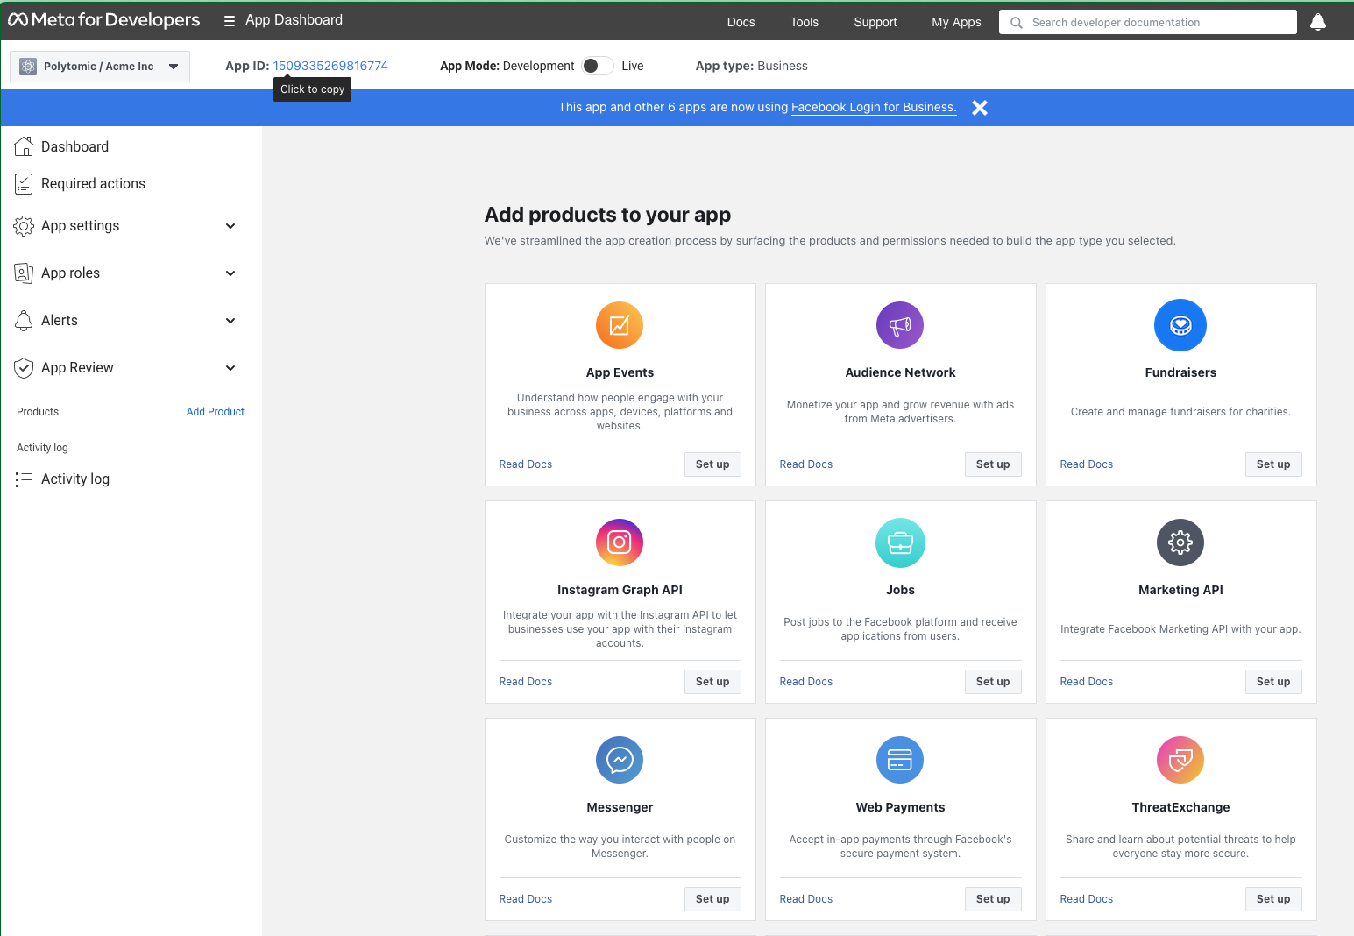Screen dimensions: 1354x936
Task: Copy the App ID 1509335269816774
Action: point(330,66)
